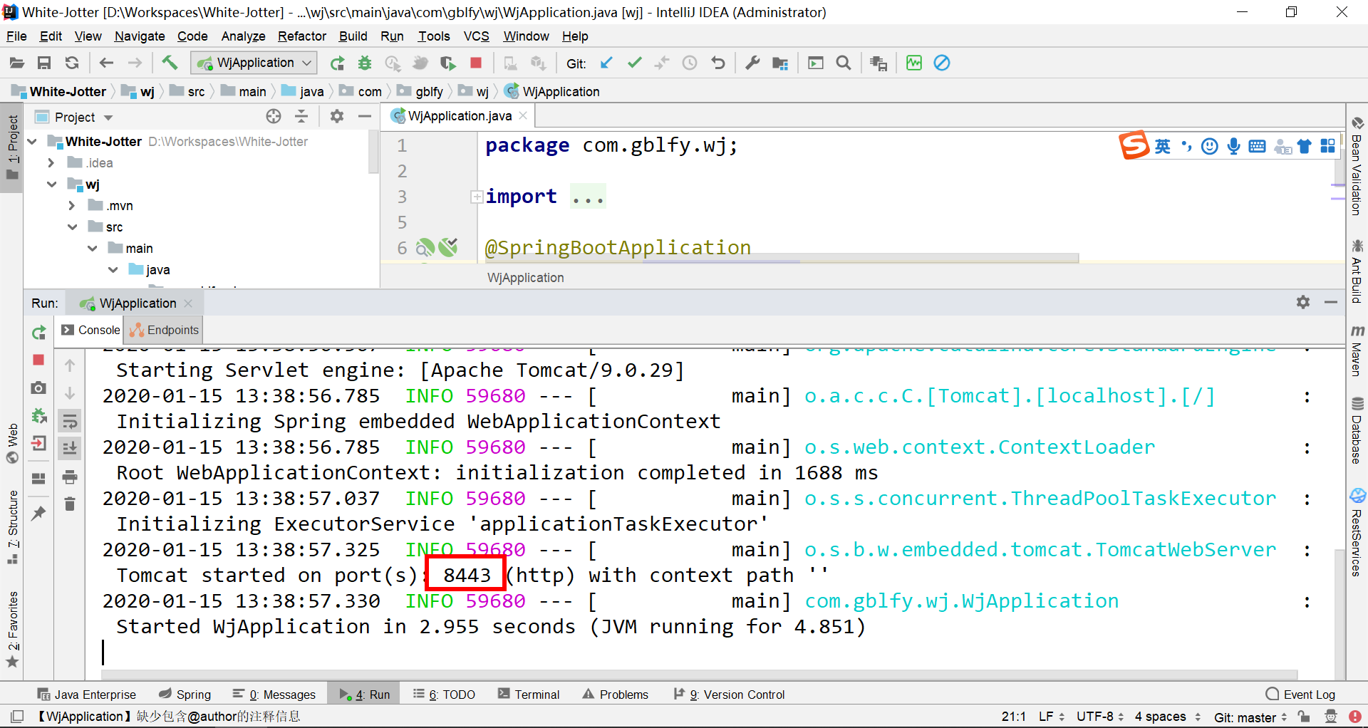
Task: Open the File menu
Action: coord(16,36)
